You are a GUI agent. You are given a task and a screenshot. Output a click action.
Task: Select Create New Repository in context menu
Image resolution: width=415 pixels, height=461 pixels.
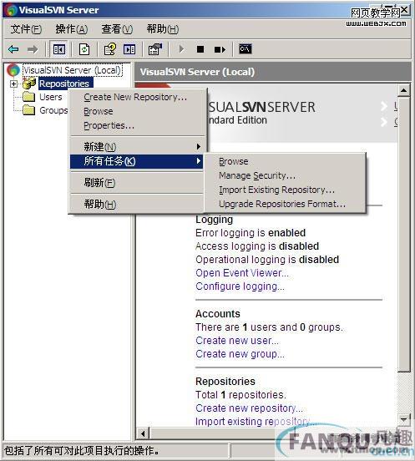135,97
